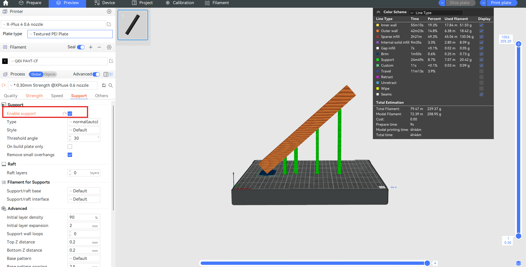526x267 pixels.
Task: Reset Enable support to default value
Action: pyautogui.click(x=65, y=114)
